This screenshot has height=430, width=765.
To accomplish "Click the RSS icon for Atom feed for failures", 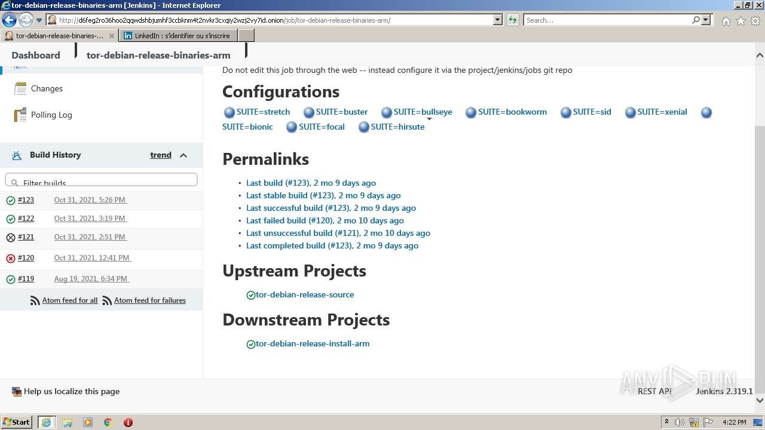I will (107, 301).
